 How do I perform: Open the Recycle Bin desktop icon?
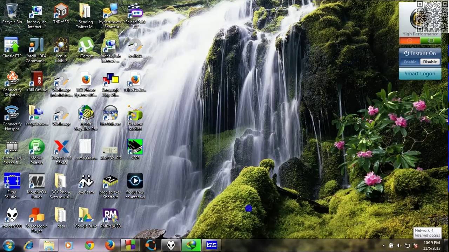[x=12, y=14]
